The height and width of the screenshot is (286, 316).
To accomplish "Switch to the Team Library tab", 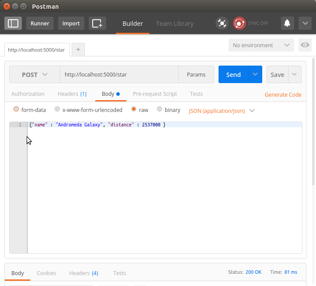I will click(x=175, y=24).
